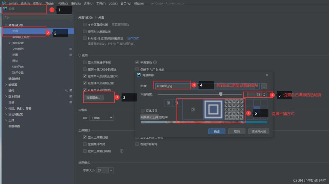Viewport: 329px width, 184px height.
Task: Click the opacity 75 stepper arrows
Action: [x=264, y=95]
